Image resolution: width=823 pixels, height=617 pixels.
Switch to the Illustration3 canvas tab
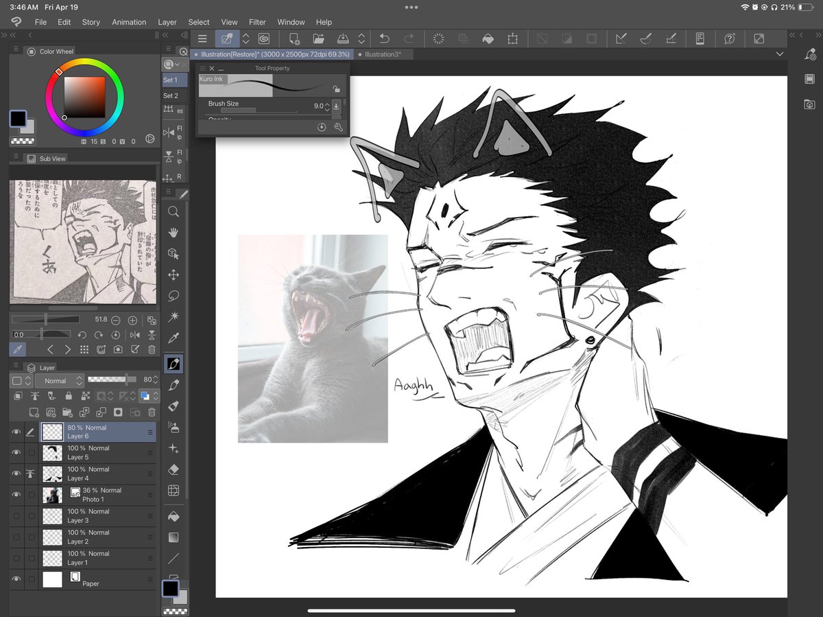click(383, 54)
